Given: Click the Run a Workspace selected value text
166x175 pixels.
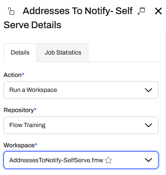Looking at the screenshot, I should [x=33, y=90].
